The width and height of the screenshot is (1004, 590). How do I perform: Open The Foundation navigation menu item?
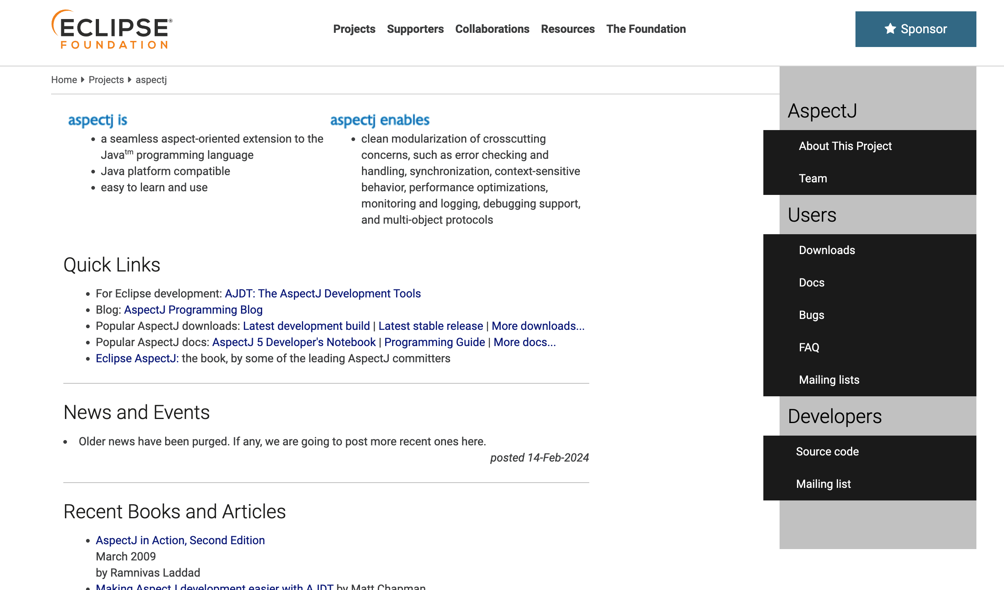(646, 29)
